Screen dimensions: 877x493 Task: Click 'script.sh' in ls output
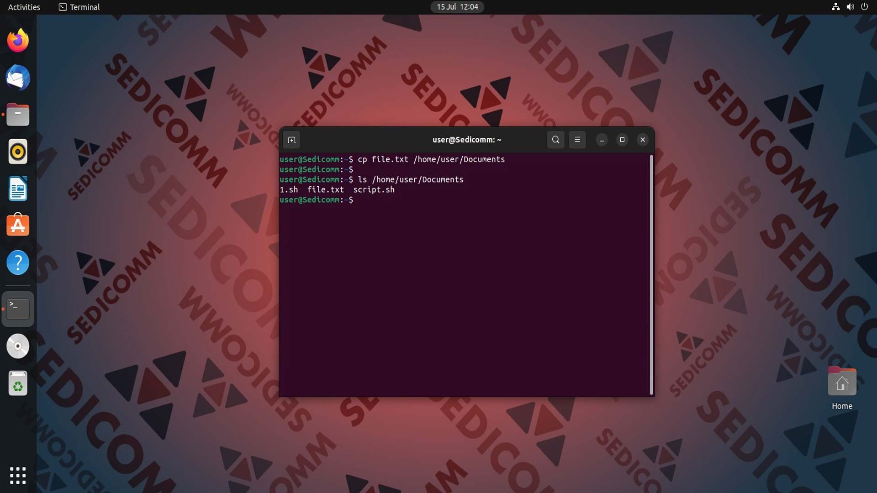(x=374, y=189)
